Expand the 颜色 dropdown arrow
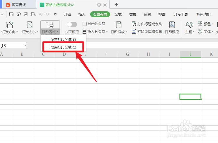 coord(212,24)
